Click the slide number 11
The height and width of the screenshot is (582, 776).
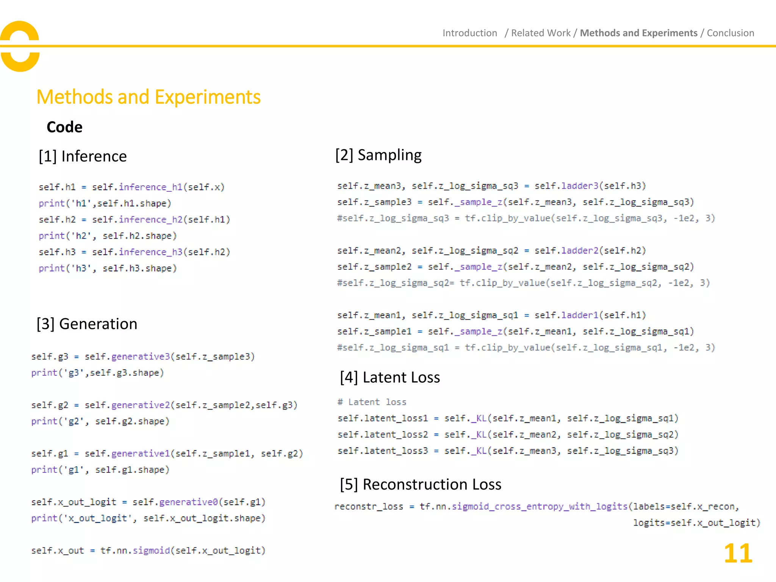click(738, 554)
